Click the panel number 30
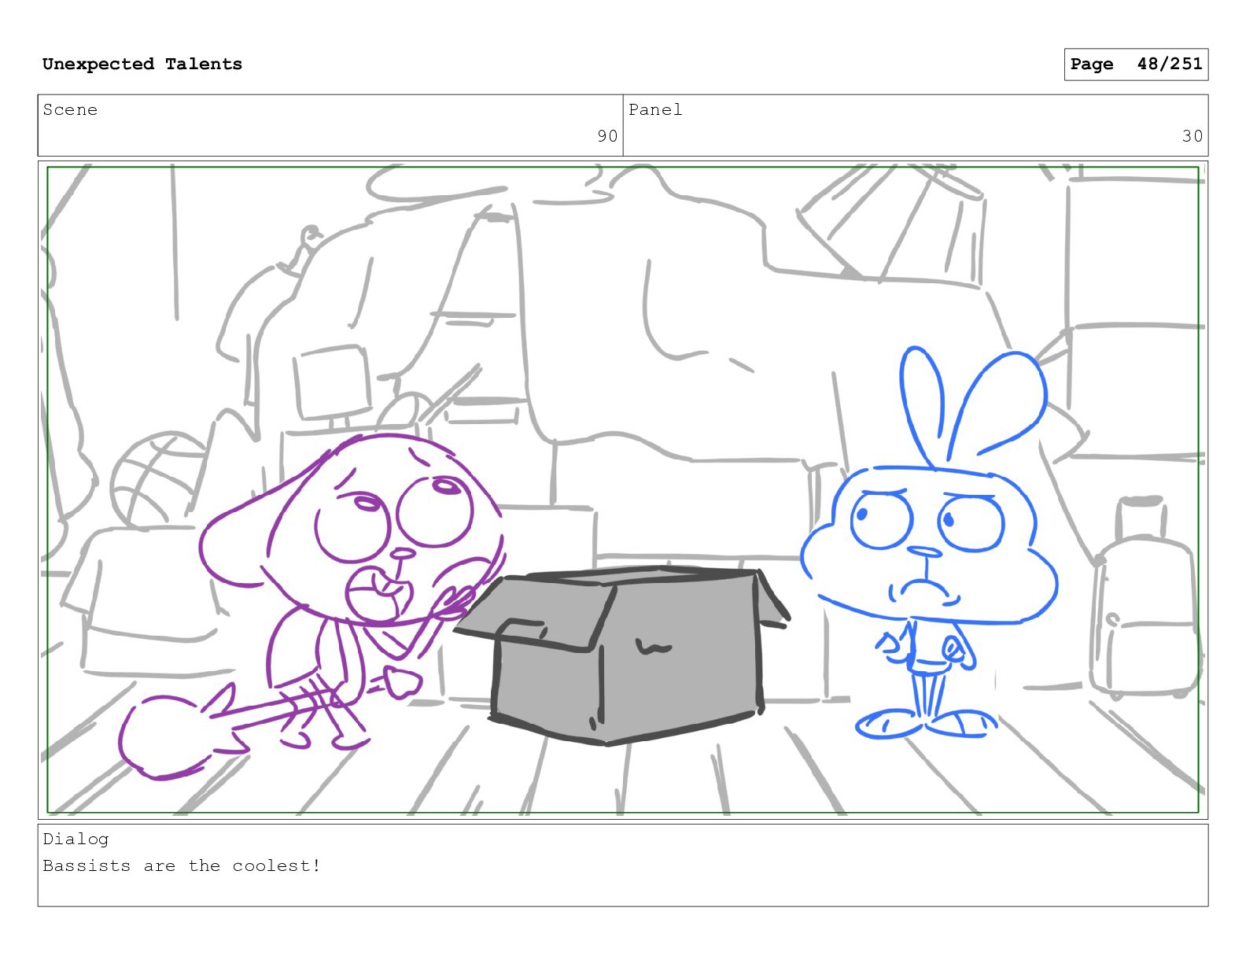The width and height of the screenshot is (1246, 963). (x=1193, y=136)
